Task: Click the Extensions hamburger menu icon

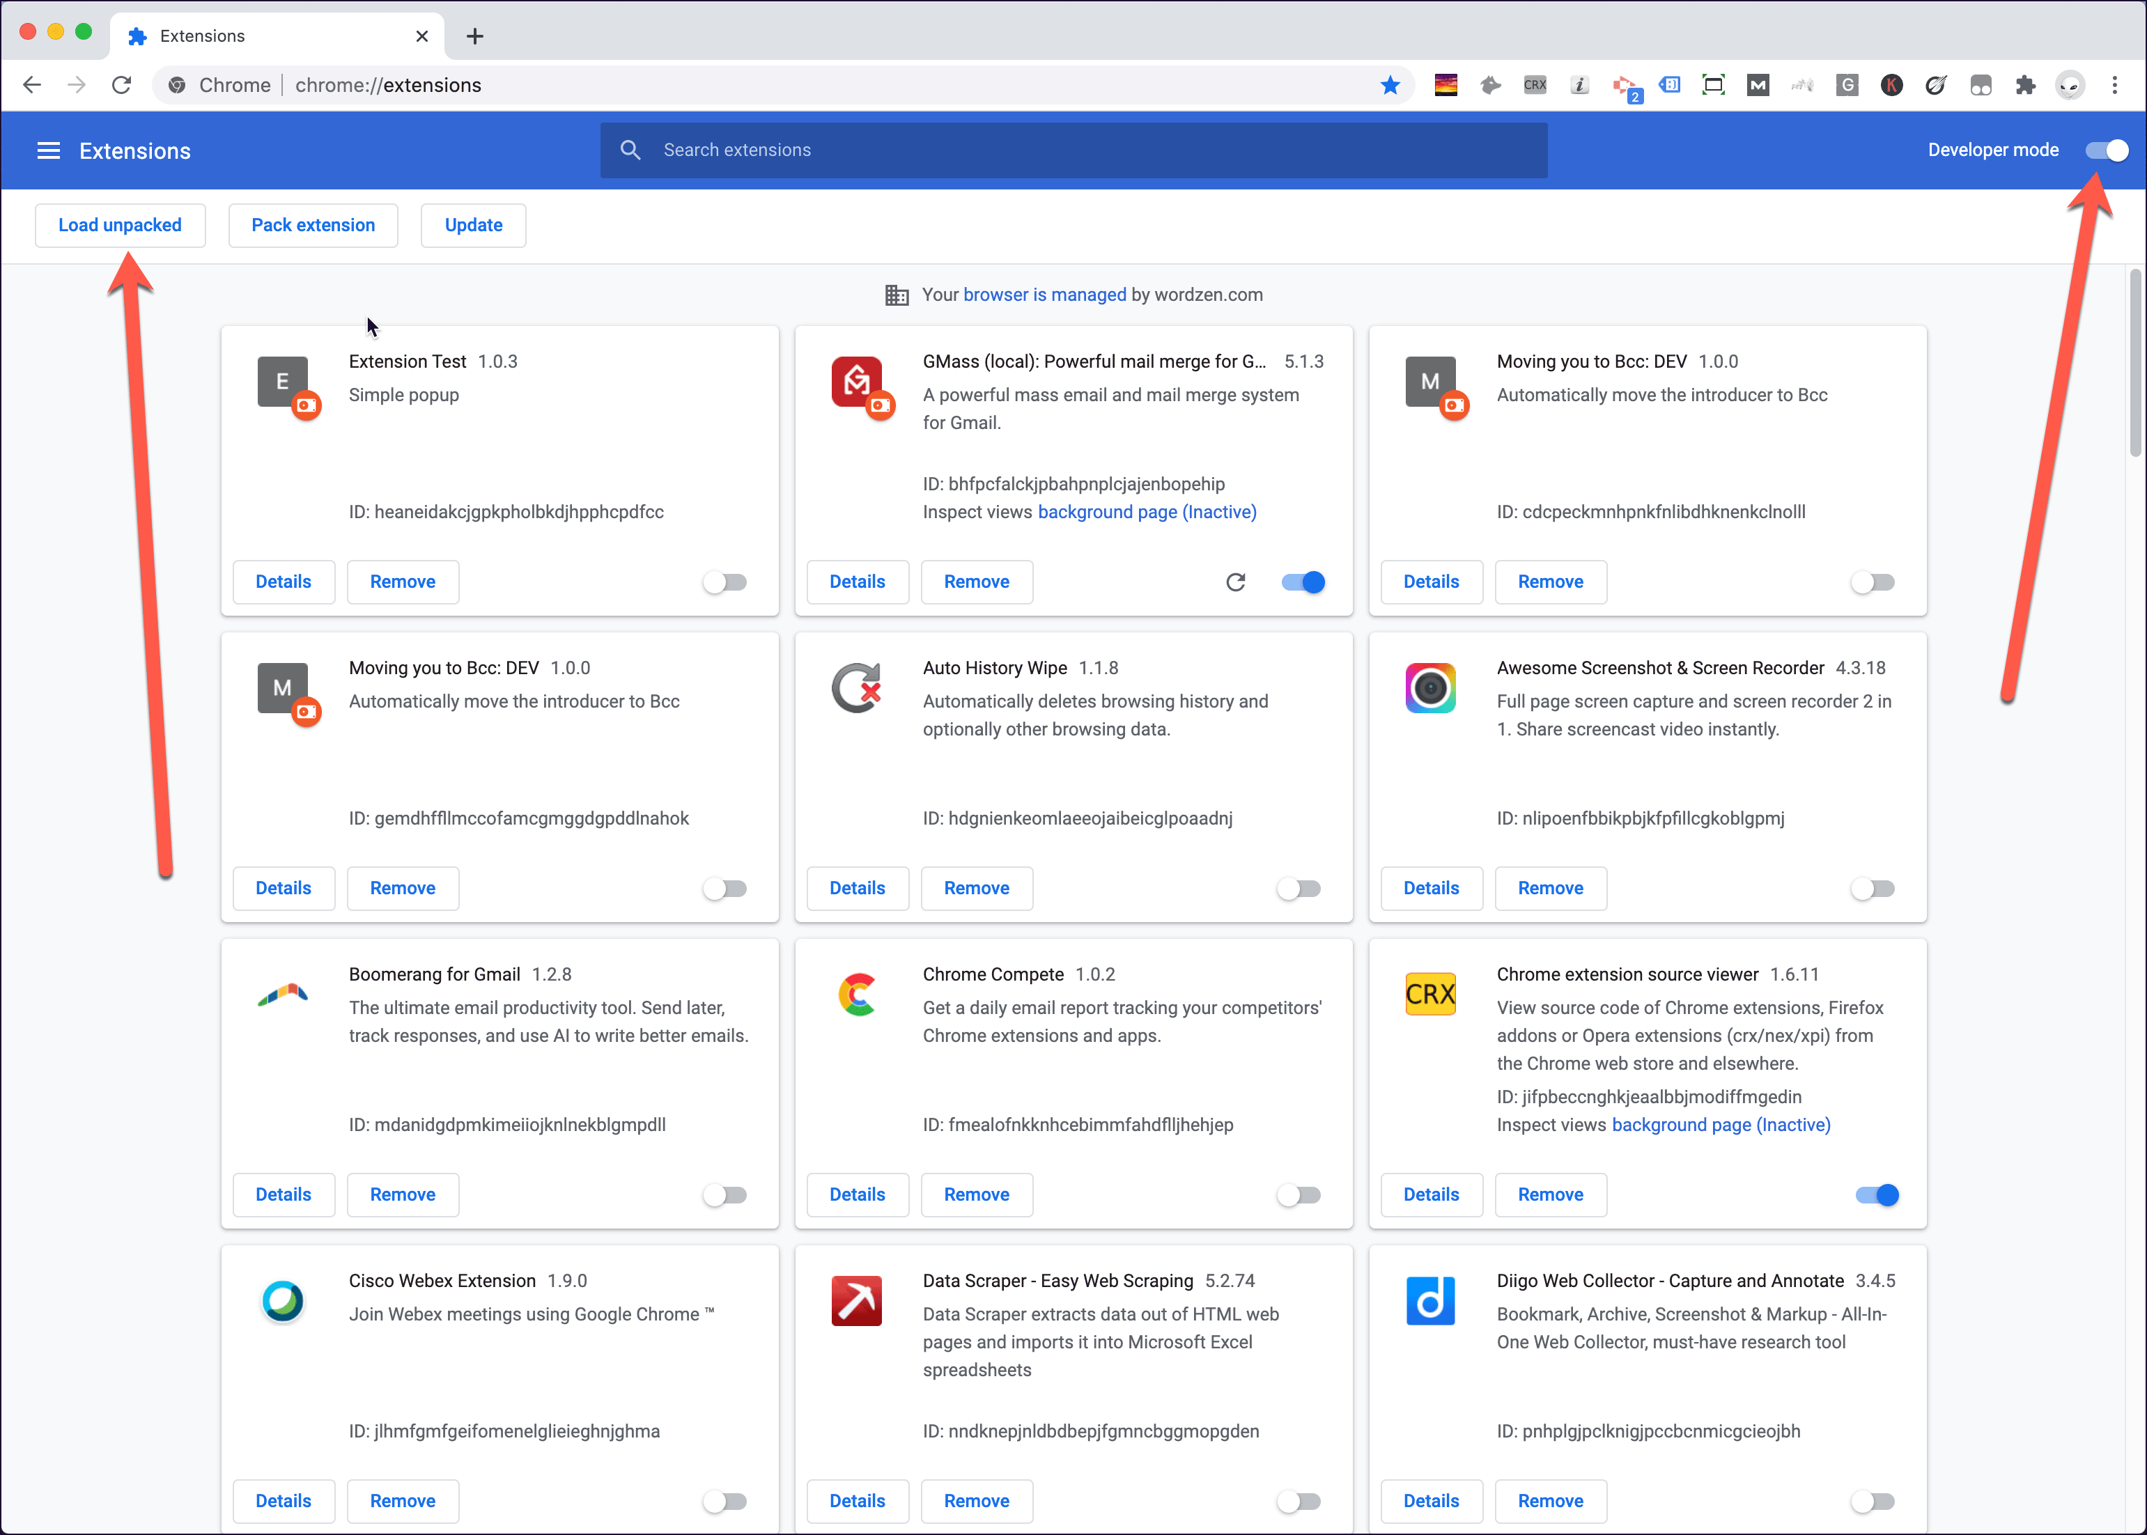Action: click(48, 151)
